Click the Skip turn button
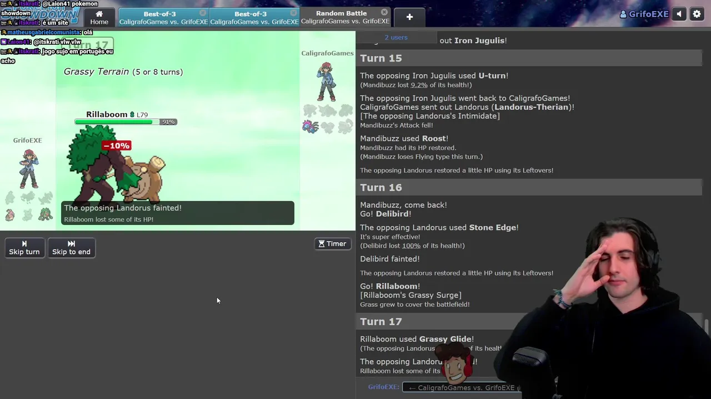 pos(24,248)
